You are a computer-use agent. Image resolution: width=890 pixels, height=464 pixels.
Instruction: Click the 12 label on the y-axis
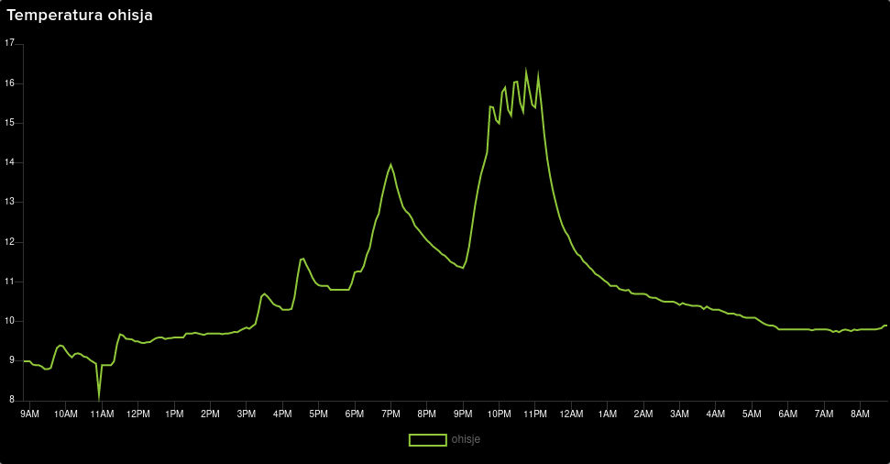click(x=10, y=241)
